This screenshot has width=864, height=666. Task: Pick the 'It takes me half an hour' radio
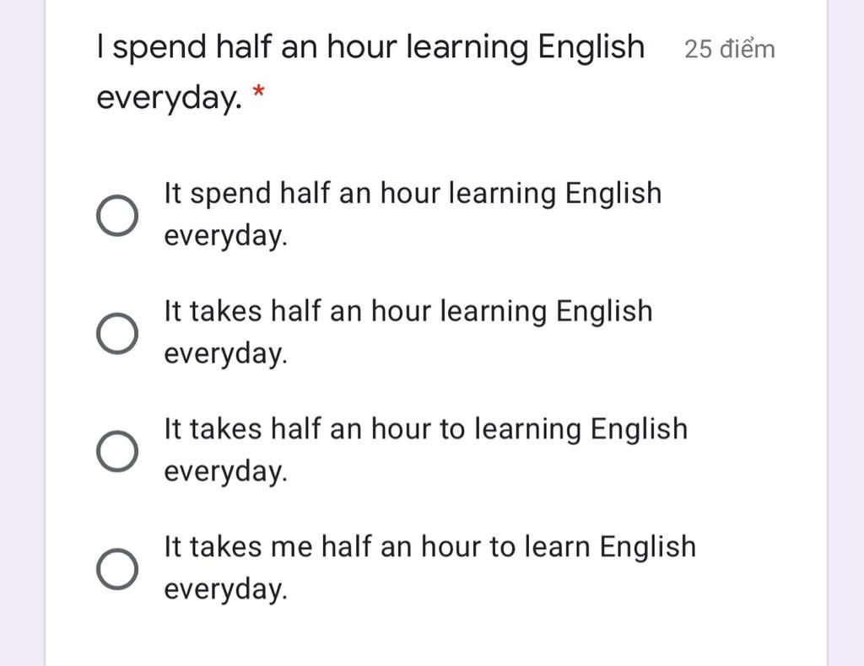[116, 570]
